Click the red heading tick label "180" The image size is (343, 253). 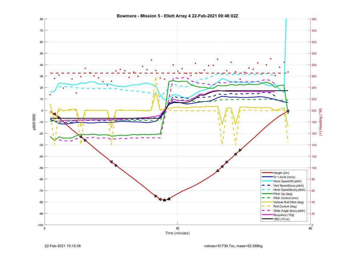[314, 122]
